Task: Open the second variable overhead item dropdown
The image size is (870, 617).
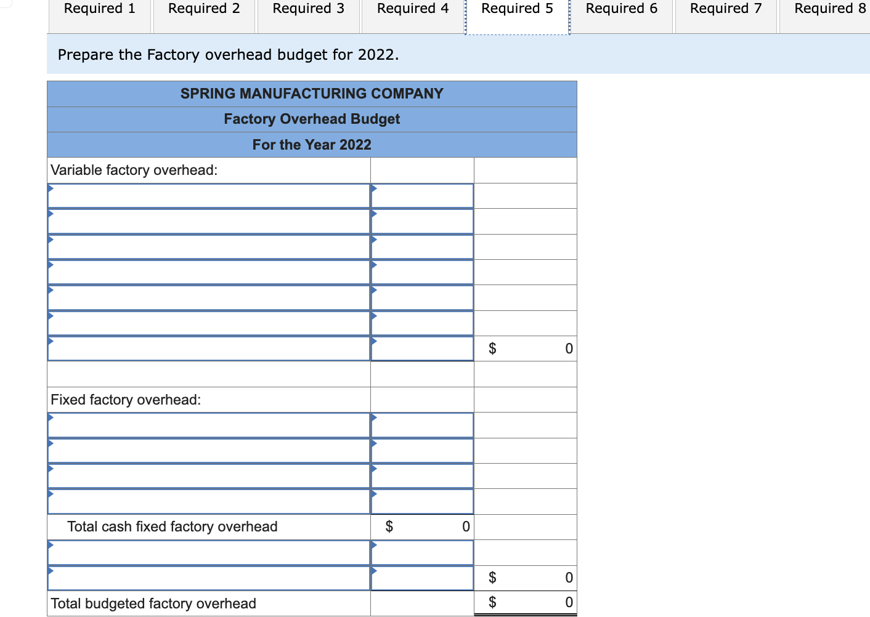Action: pyautogui.click(x=208, y=221)
